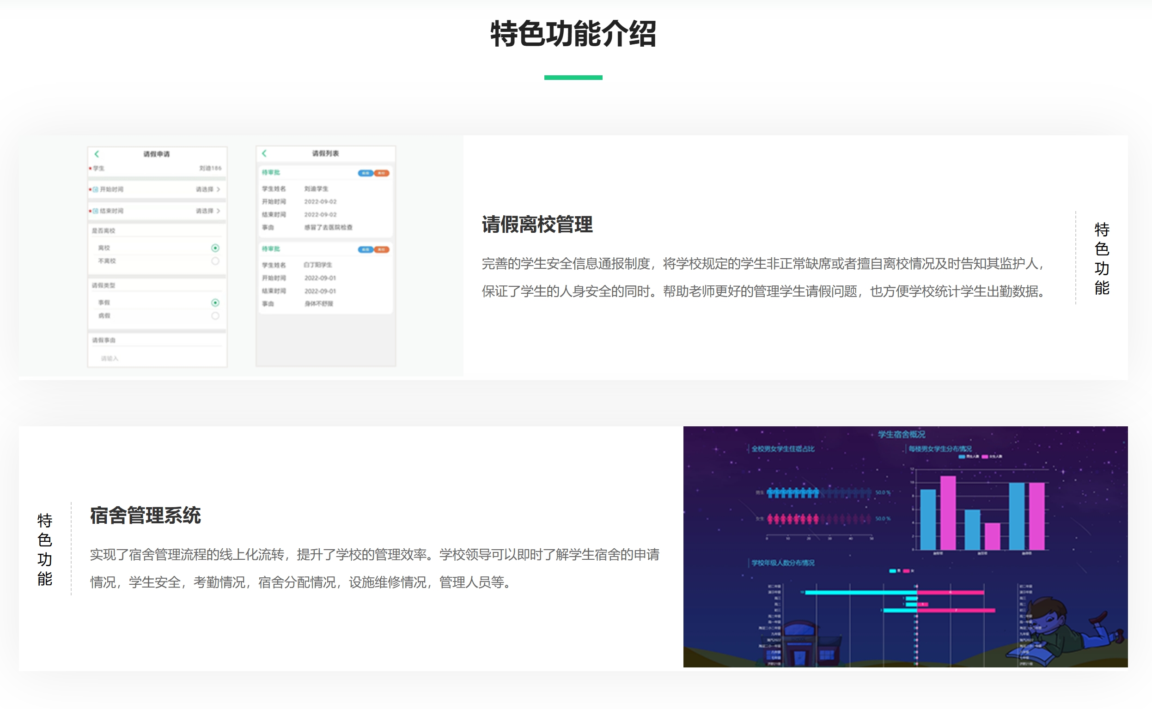This screenshot has height=709, width=1152.
Task: Click calendar icon beside 开始时间
Action: click(x=96, y=189)
